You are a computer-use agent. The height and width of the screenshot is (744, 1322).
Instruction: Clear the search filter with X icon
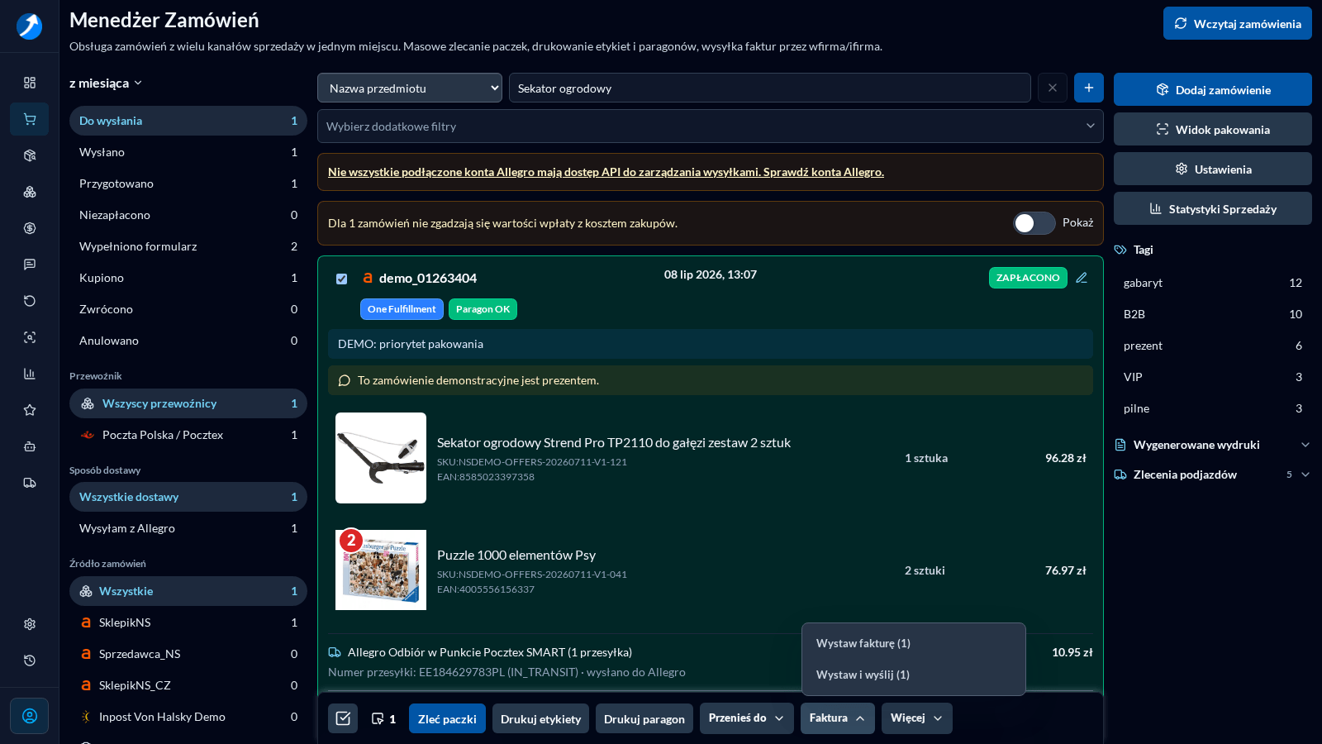1053,88
